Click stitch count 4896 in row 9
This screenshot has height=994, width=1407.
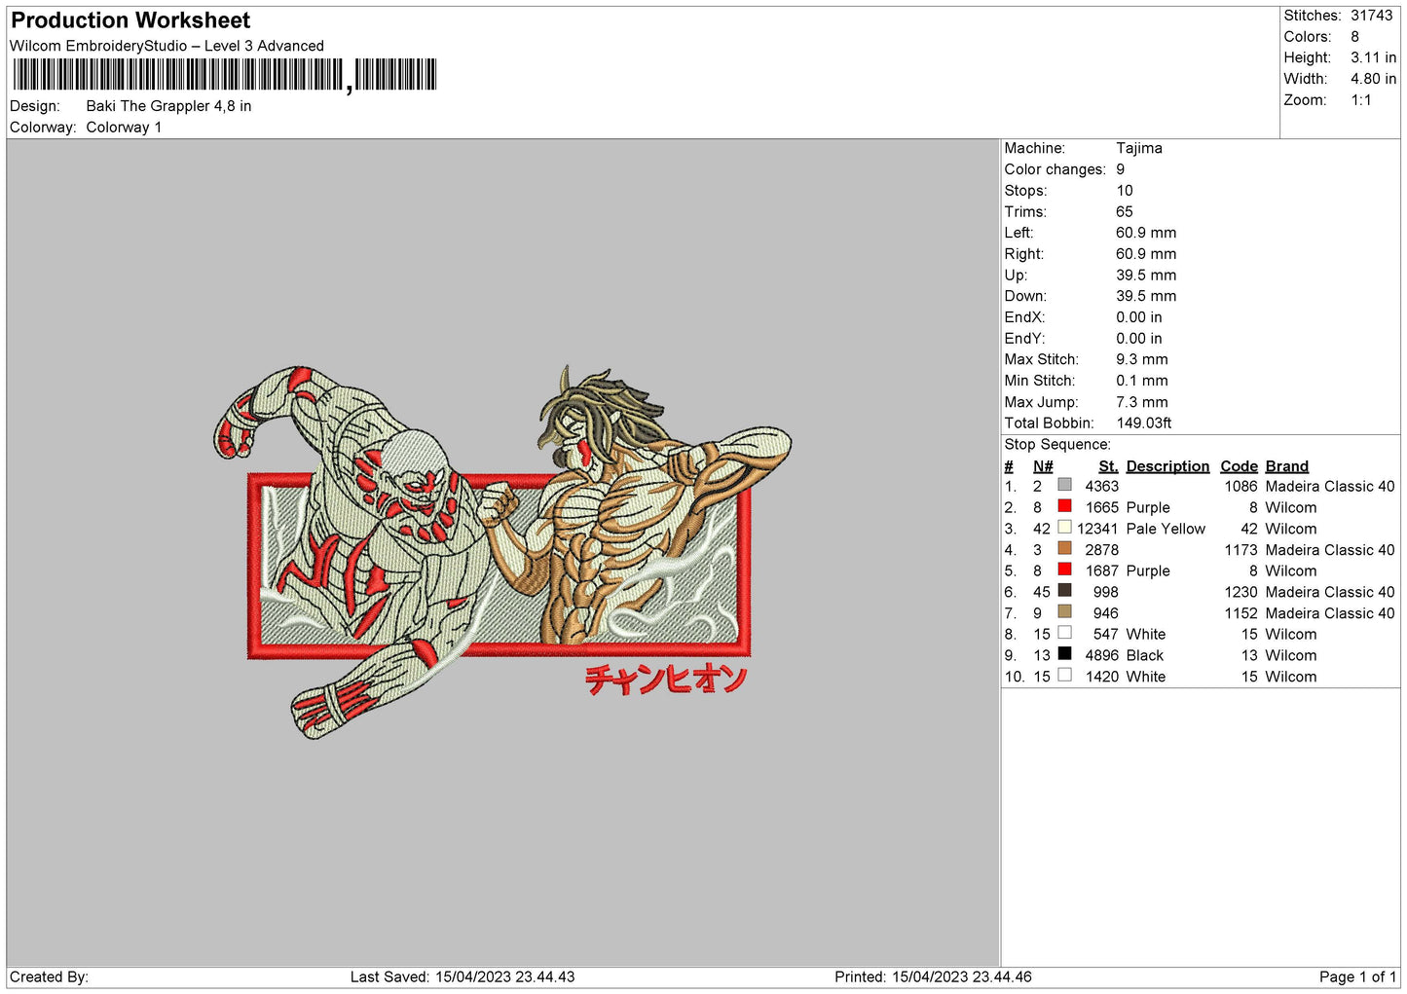1102,655
